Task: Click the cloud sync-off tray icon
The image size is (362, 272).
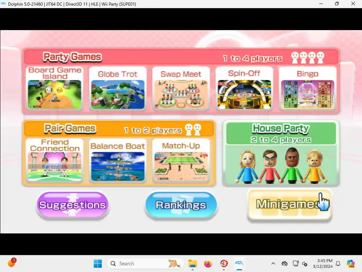Action: (285, 263)
